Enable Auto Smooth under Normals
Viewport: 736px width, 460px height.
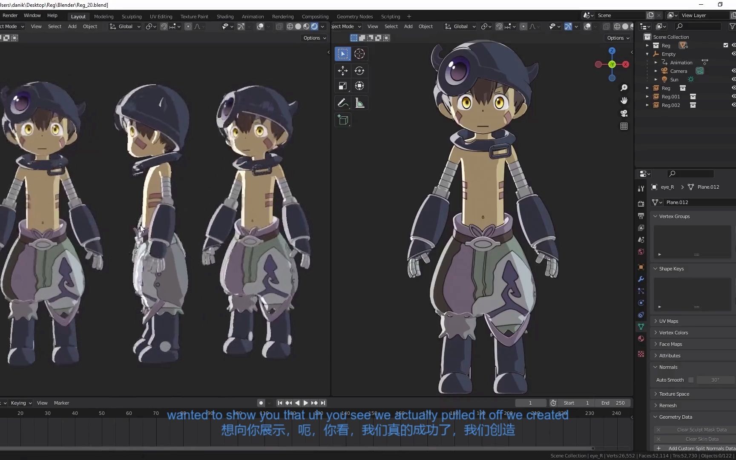(x=690, y=379)
